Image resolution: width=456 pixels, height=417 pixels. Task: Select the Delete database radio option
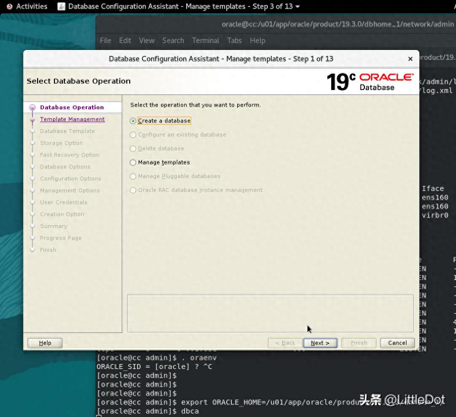133,148
